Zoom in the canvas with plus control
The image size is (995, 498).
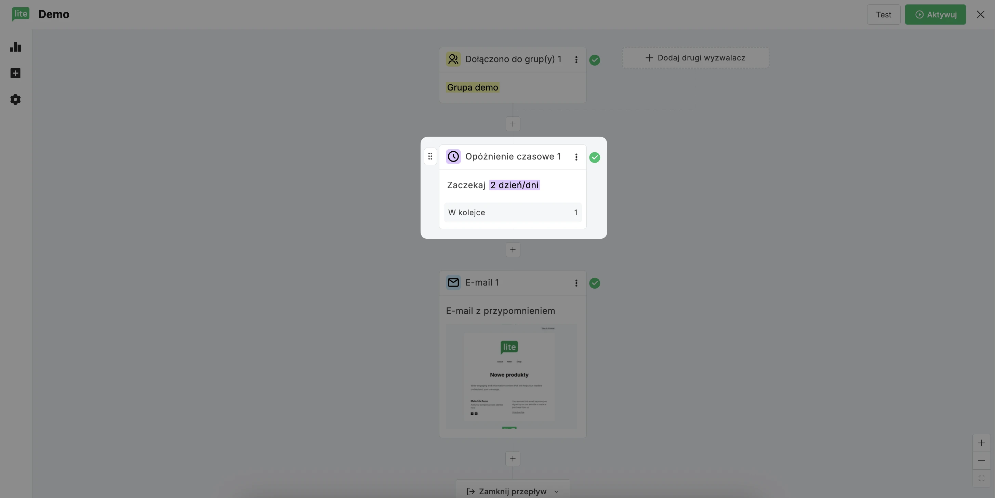[x=981, y=443]
